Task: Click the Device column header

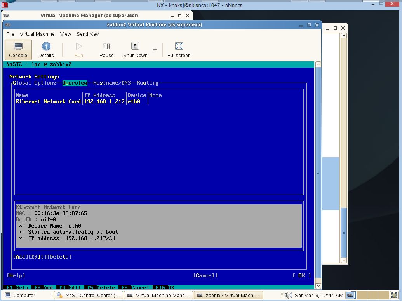Action: pos(137,96)
